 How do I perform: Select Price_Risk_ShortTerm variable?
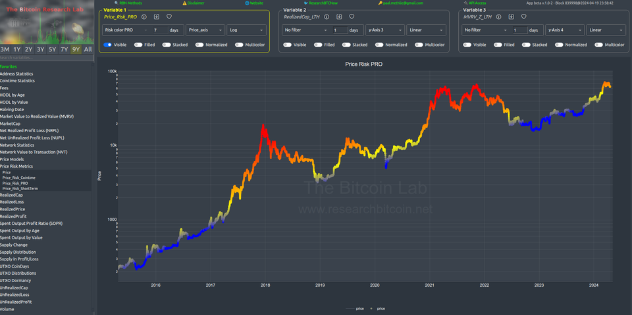20,188
